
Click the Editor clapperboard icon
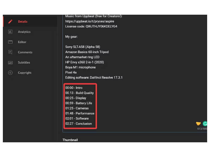tap(10, 42)
